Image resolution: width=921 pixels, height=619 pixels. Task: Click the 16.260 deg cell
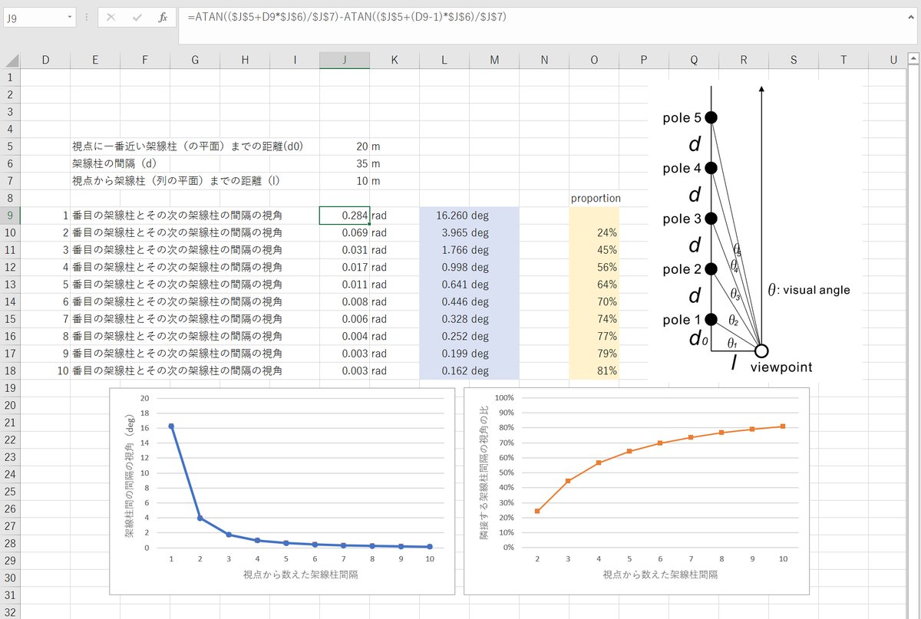pos(444,216)
